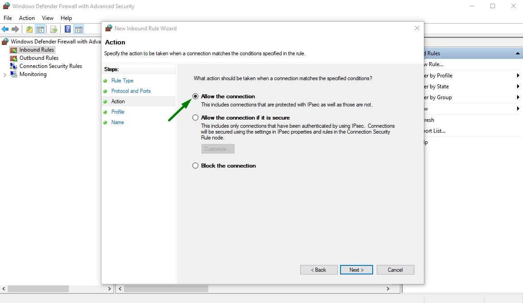Image resolution: width=523 pixels, height=303 pixels.
Task: Select Outbound Rules in the console tree
Action: (x=38, y=58)
